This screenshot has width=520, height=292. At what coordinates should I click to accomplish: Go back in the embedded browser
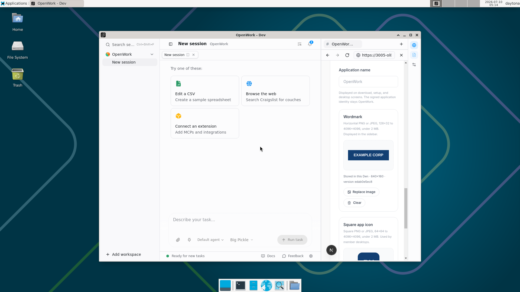pyautogui.click(x=328, y=55)
